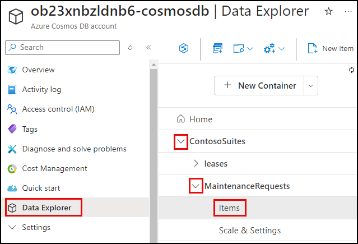Click the sidebar expand/collapse up-down arrows
The width and height of the screenshot is (358, 244).
pyautogui.click(x=130, y=48)
